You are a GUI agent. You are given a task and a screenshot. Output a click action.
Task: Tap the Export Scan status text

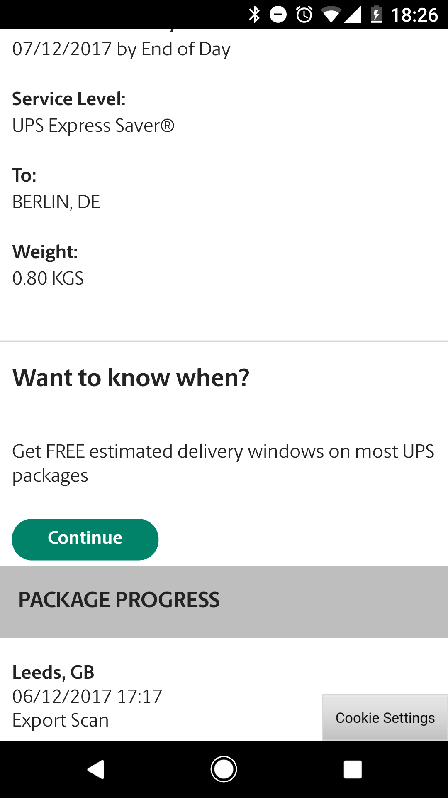coord(61,720)
